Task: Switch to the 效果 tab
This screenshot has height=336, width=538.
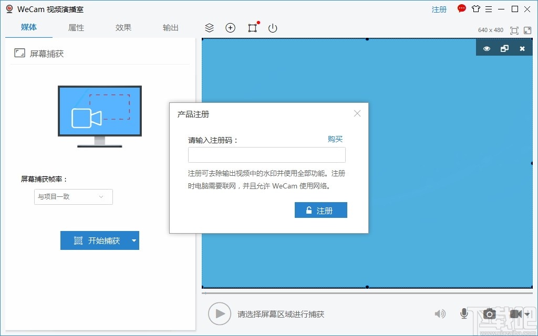Action: (x=123, y=28)
